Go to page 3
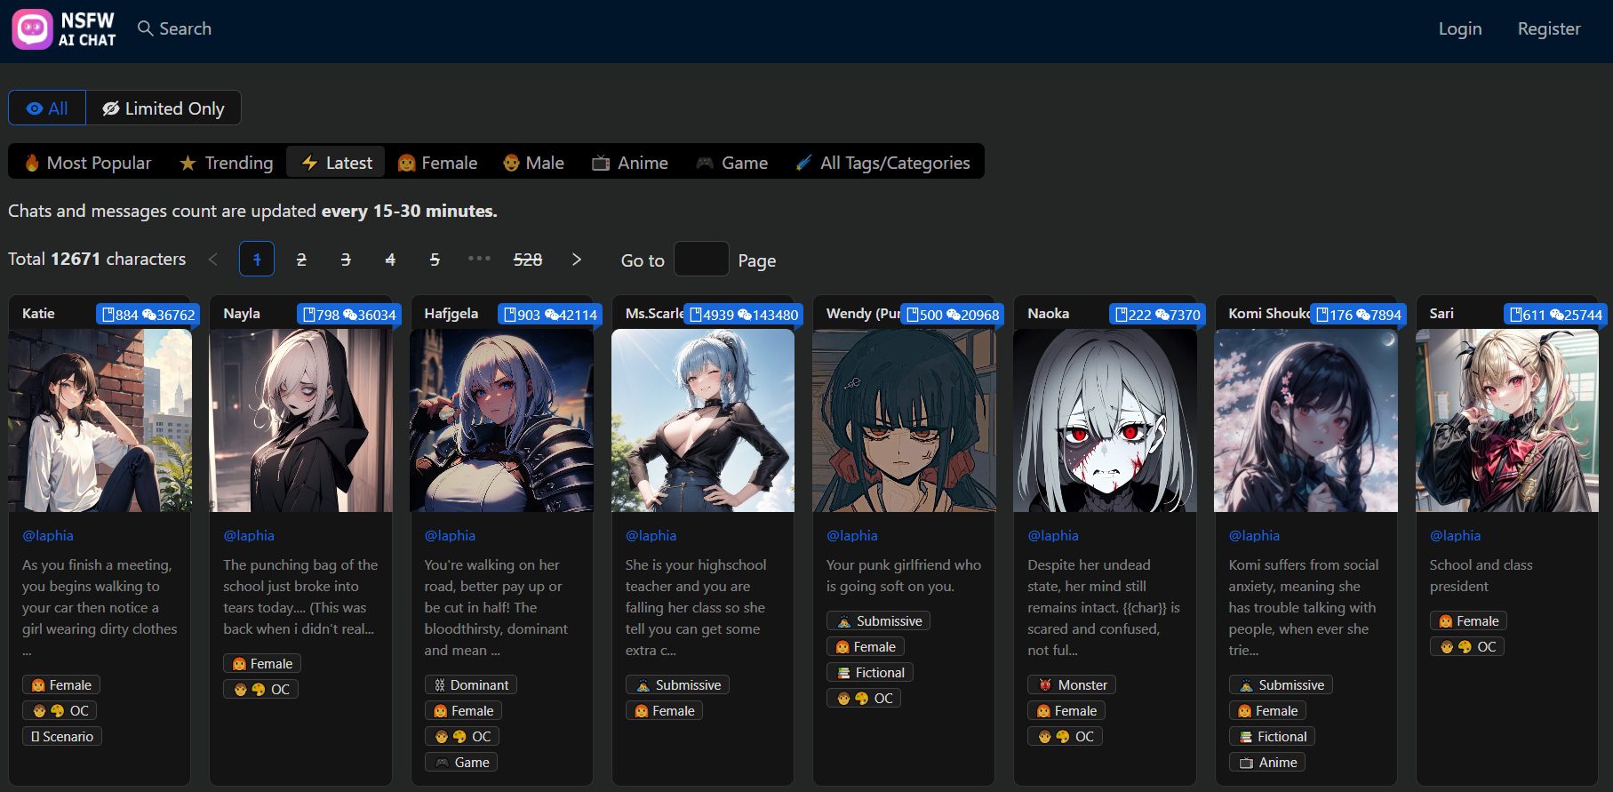The height and width of the screenshot is (792, 1613). (x=346, y=260)
